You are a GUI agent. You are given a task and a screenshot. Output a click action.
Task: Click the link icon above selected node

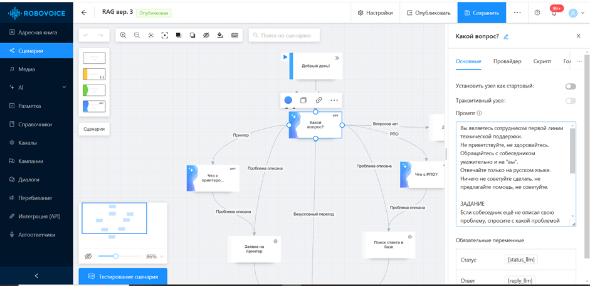coord(319,100)
